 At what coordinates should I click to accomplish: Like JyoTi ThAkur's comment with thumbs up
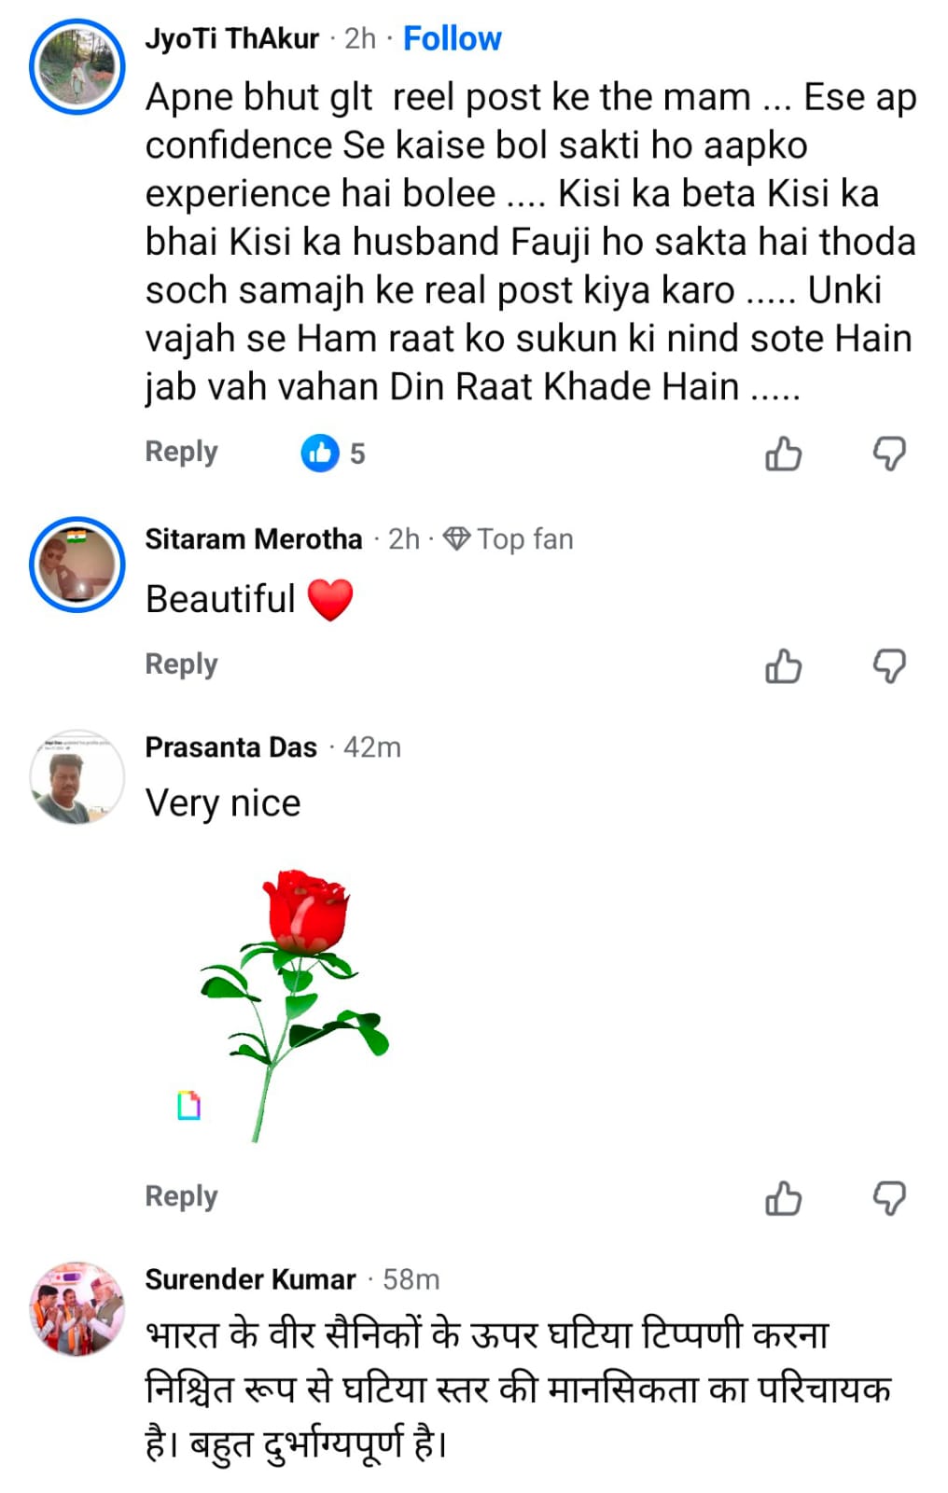pos(783,454)
